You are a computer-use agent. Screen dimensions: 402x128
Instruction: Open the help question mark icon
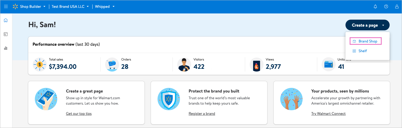[x=386, y=7]
